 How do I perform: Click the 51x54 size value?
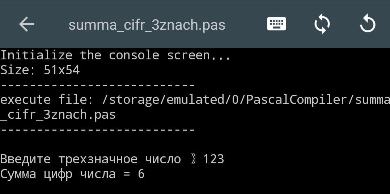point(62,70)
